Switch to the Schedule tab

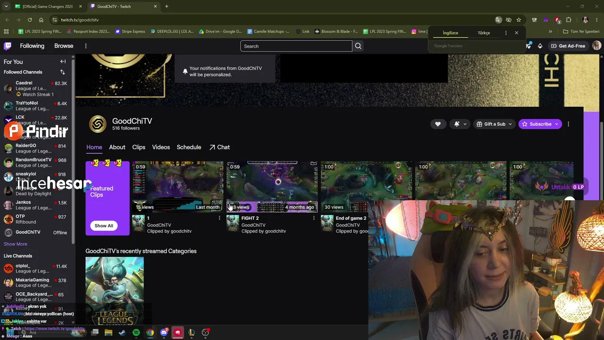tap(189, 147)
